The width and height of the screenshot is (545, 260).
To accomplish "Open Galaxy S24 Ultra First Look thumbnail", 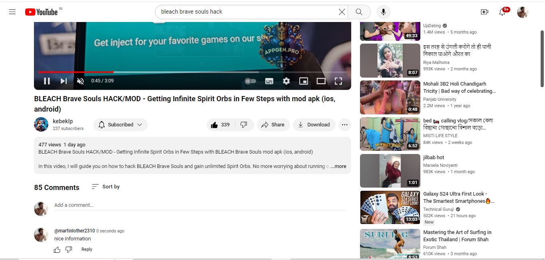I will pos(390,207).
